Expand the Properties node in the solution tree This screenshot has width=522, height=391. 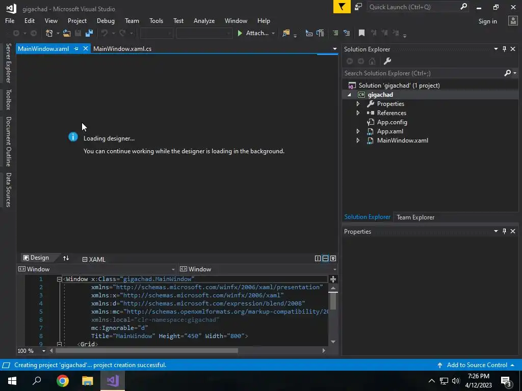click(358, 104)
